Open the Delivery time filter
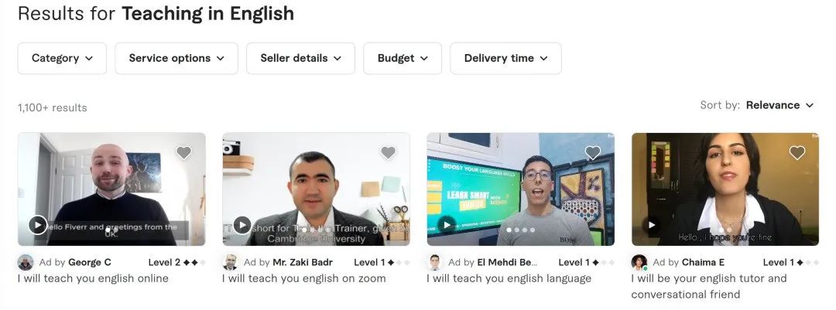Viewport: 836px width, 310px height. pos(505,59)
